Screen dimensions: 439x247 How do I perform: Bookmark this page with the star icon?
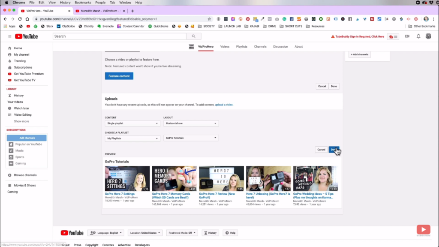[209, 19]
